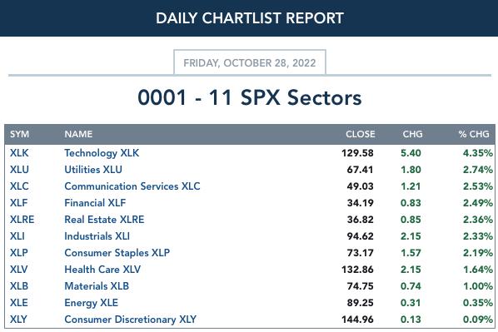This screenshot has height=332, width=498.
Task: Click the CLOSE column header
Action: pos(360,134)
